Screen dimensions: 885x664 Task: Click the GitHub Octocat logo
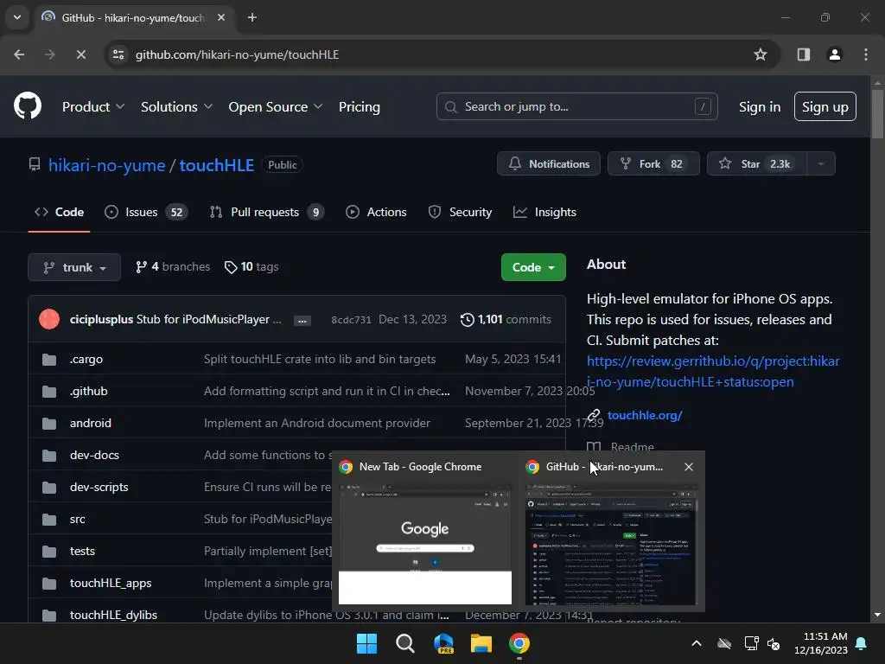pyautogui.click(x=28, y=105)
